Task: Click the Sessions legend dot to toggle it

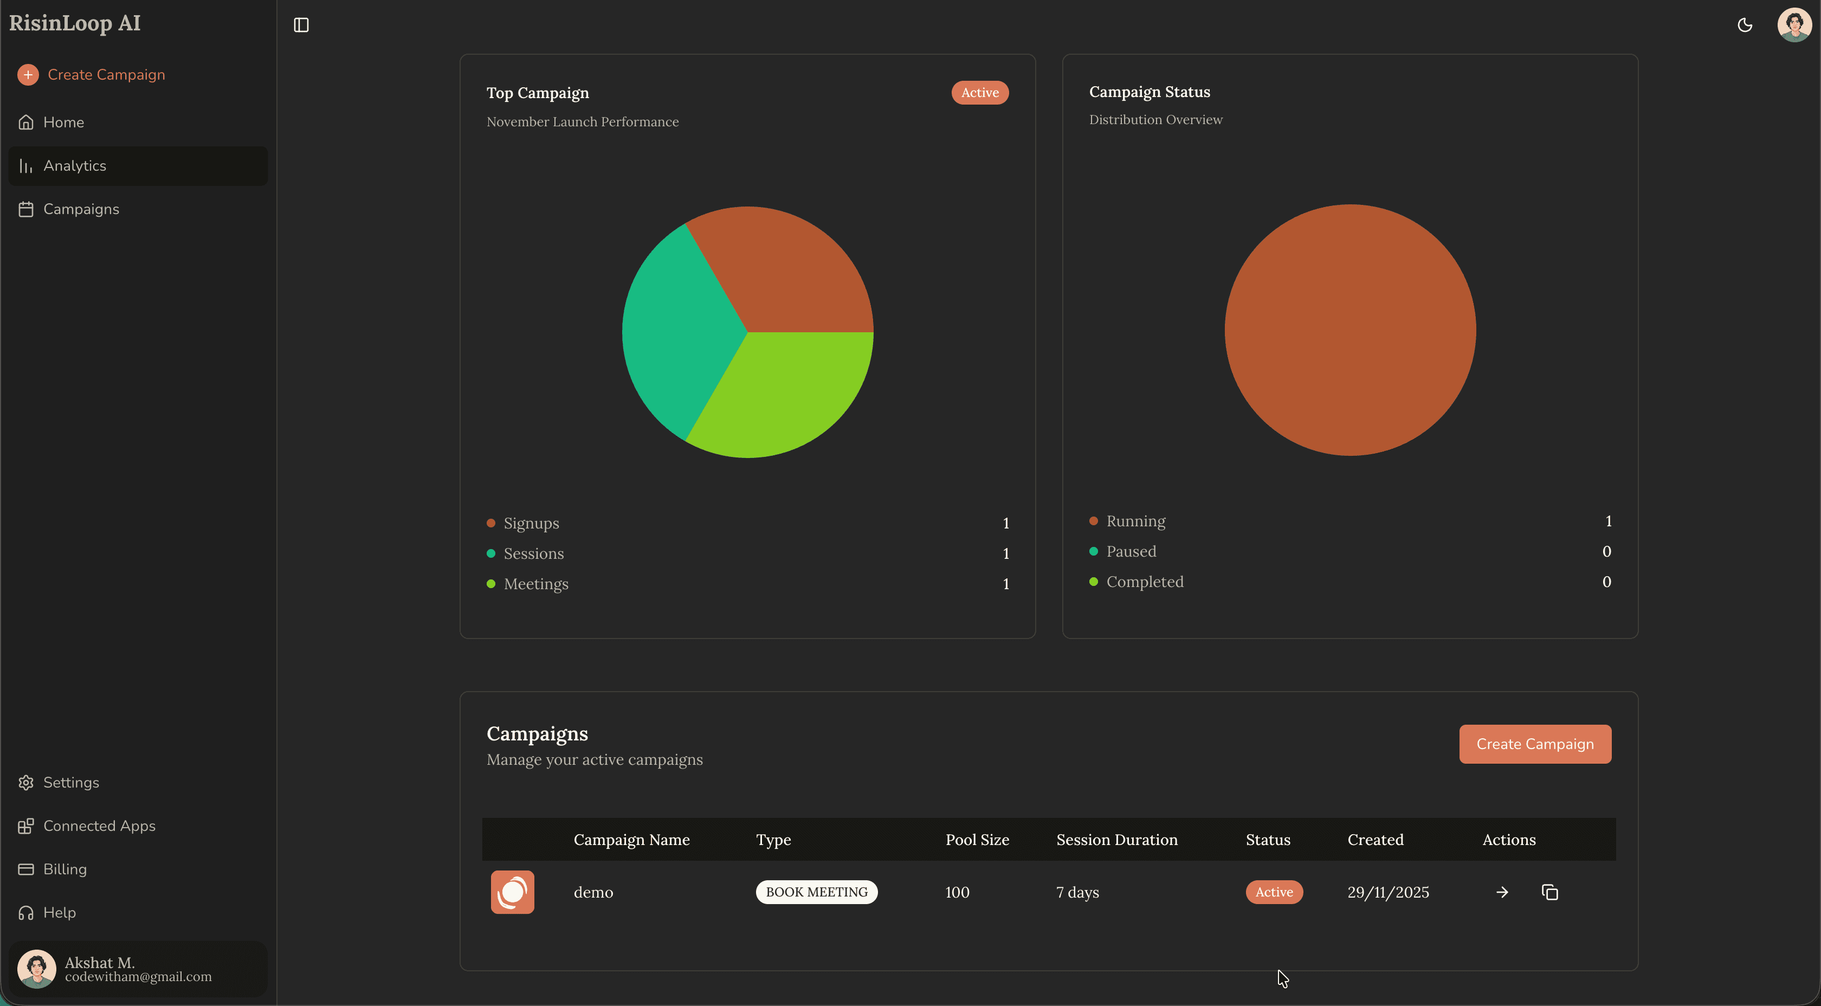Action: pyautogui.click(x=492, y=553)
